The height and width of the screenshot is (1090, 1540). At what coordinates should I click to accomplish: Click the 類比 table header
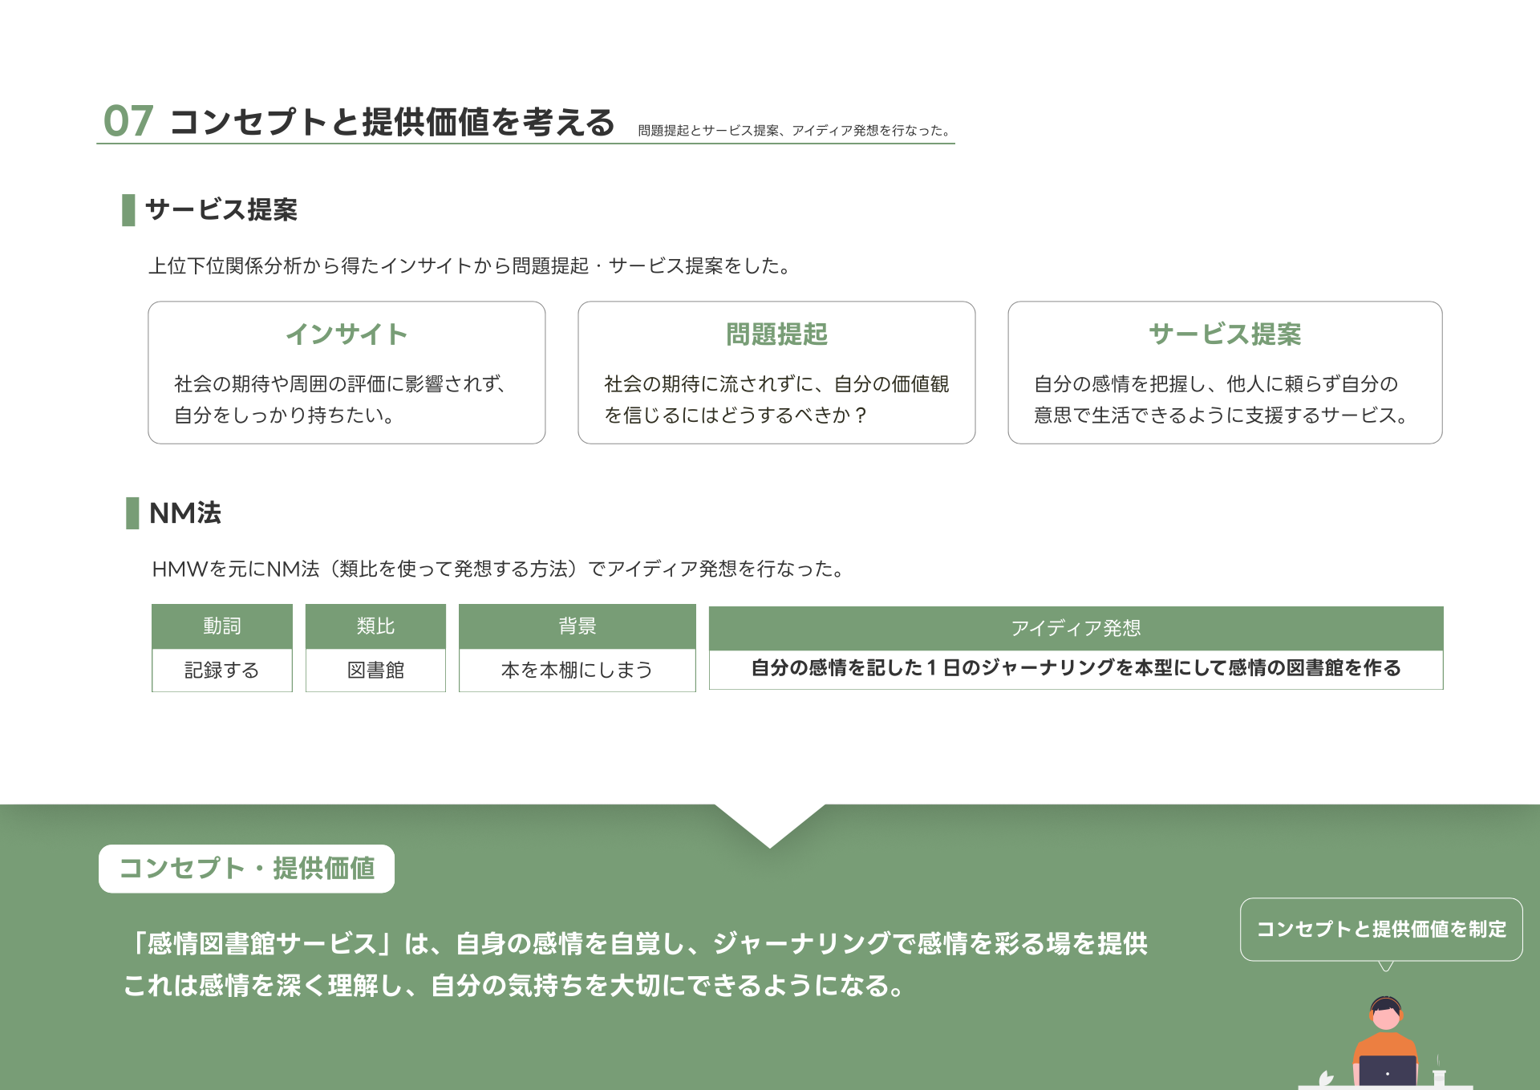pos(375,626)
